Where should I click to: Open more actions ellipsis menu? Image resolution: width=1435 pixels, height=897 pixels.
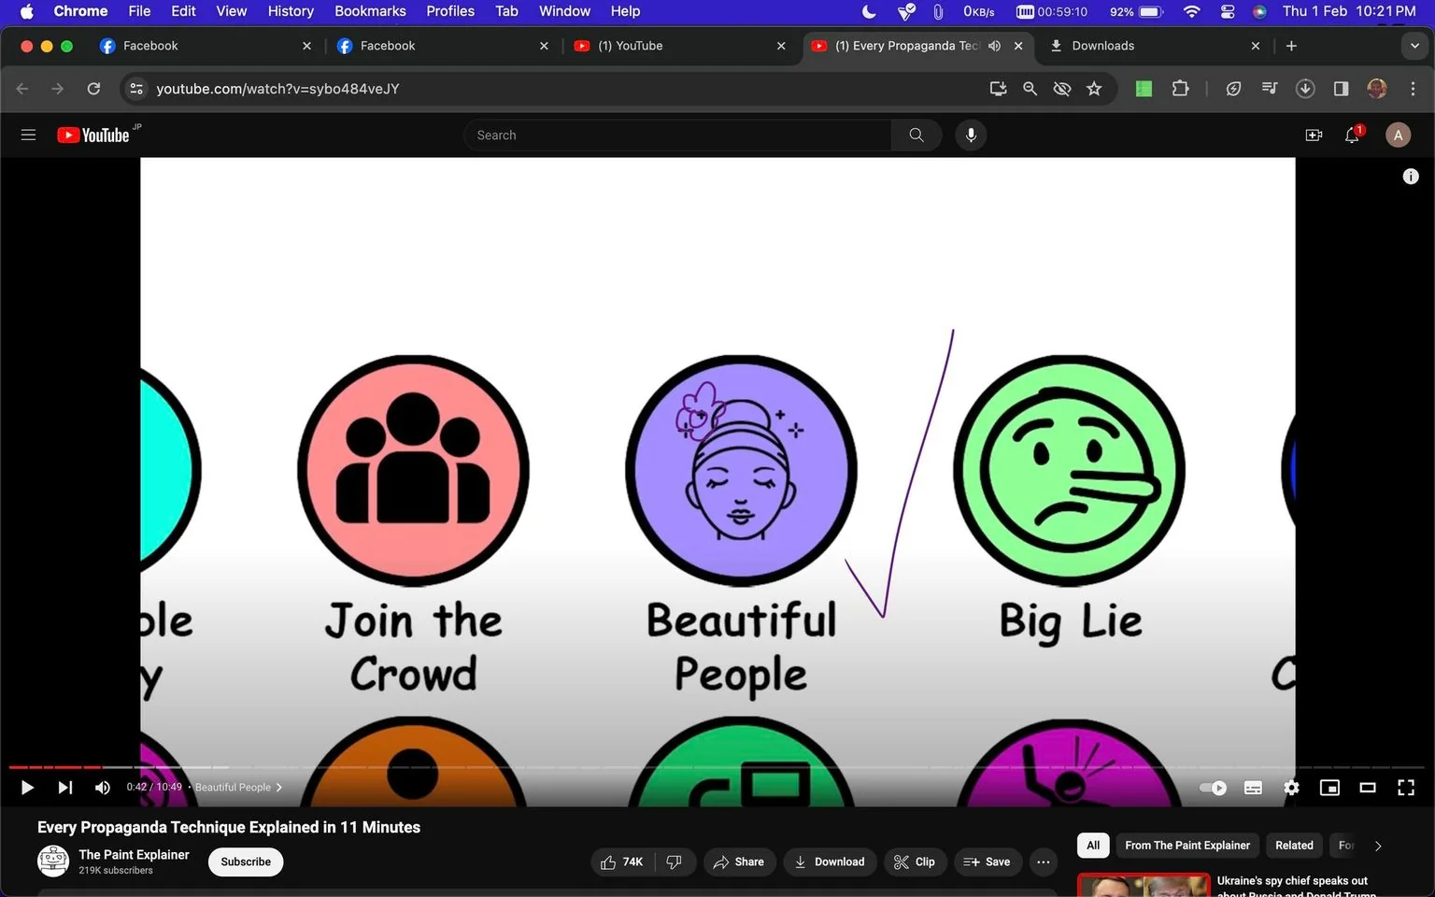(1044, 861)
